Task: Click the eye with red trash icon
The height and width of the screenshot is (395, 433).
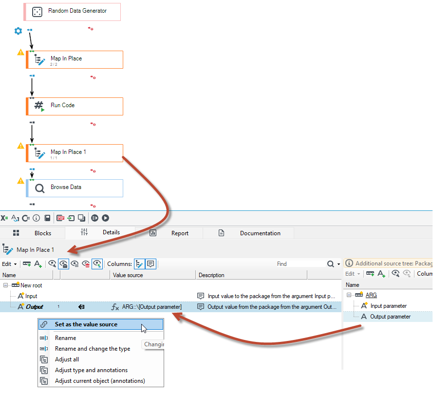Action: point(86,264)
